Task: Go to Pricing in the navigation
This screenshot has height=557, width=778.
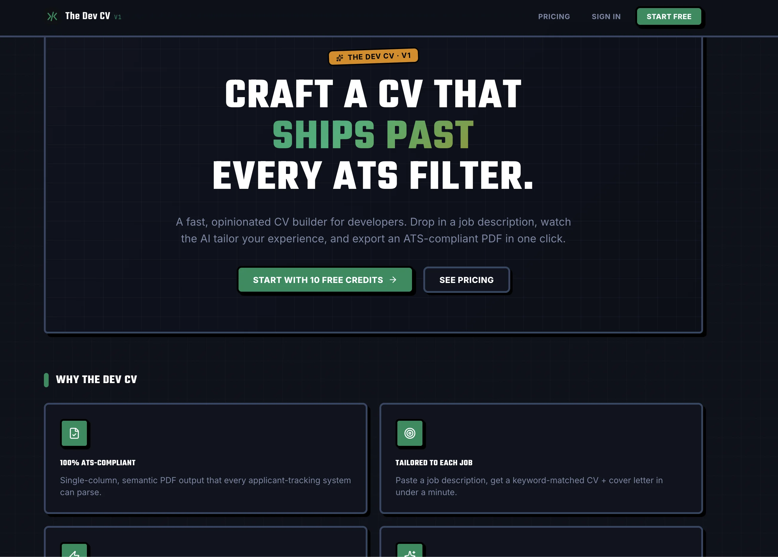Action: click(554, 16)
